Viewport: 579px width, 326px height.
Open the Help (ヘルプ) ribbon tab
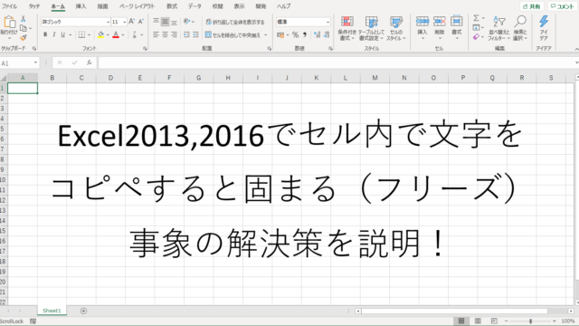pyautogui.click(x=283, y=6)
